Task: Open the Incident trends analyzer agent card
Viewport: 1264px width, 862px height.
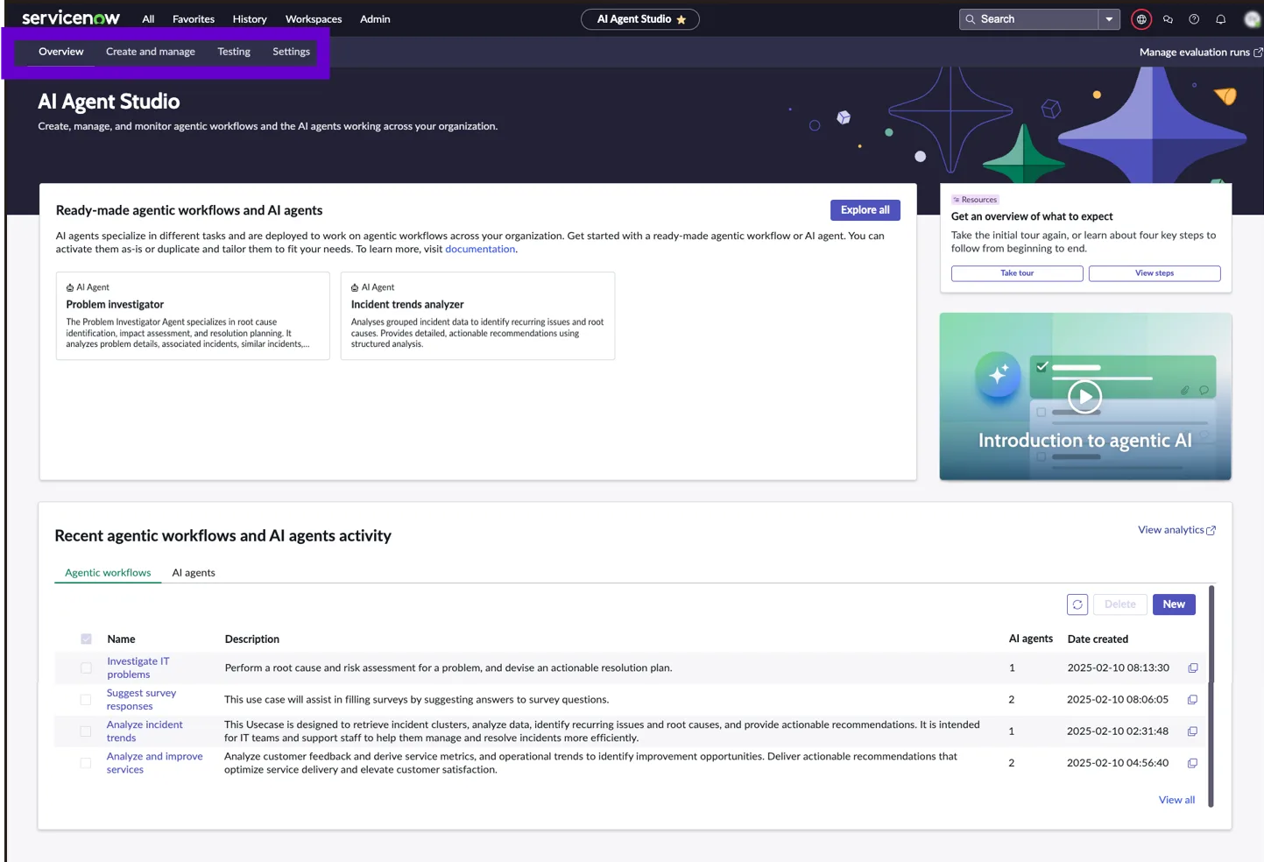Action: [477, 316]
